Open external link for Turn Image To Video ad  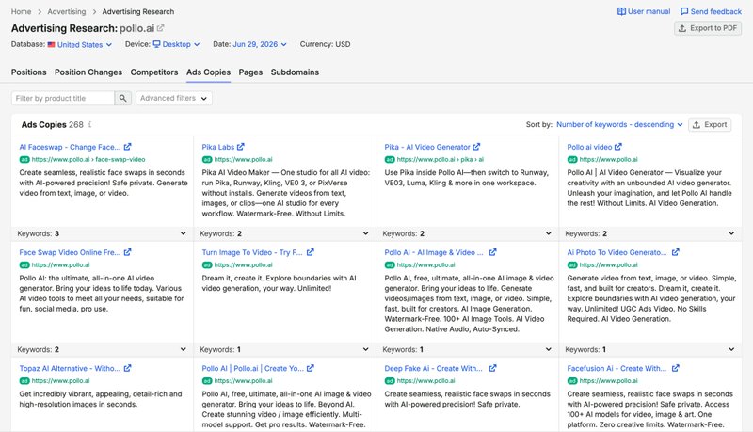tap(311, 252)
